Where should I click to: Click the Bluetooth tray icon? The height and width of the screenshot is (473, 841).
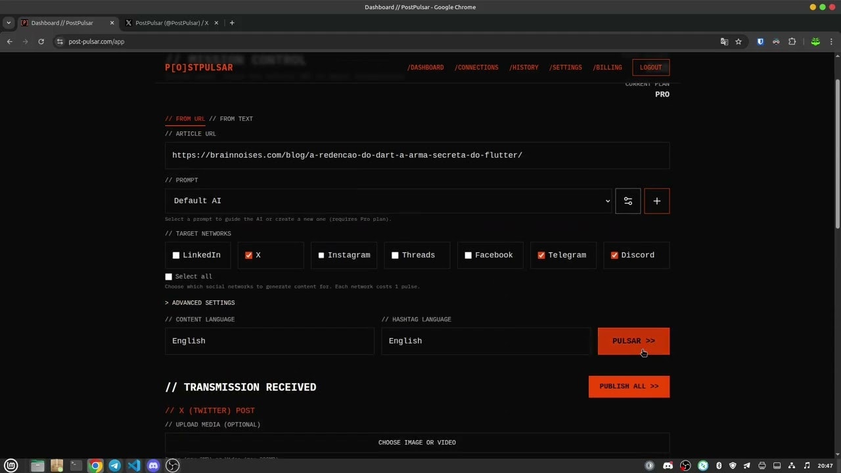719,466
